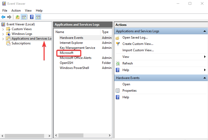Click Properties under Hardware Events actions

[129, 91]
